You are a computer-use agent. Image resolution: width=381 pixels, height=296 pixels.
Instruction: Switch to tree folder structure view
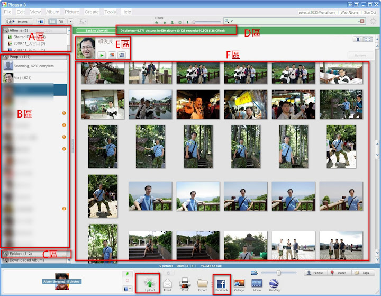coord(61,22)
